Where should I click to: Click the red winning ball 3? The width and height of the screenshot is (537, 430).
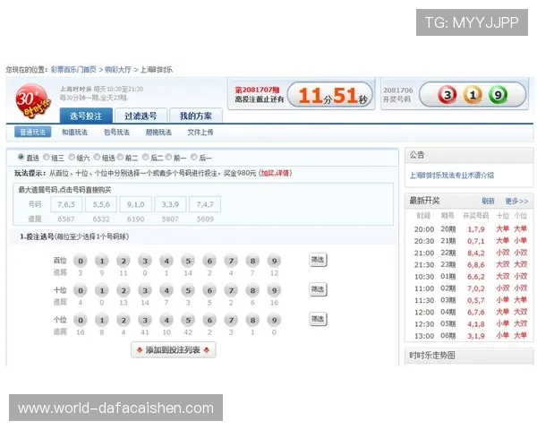pos(447,95)
